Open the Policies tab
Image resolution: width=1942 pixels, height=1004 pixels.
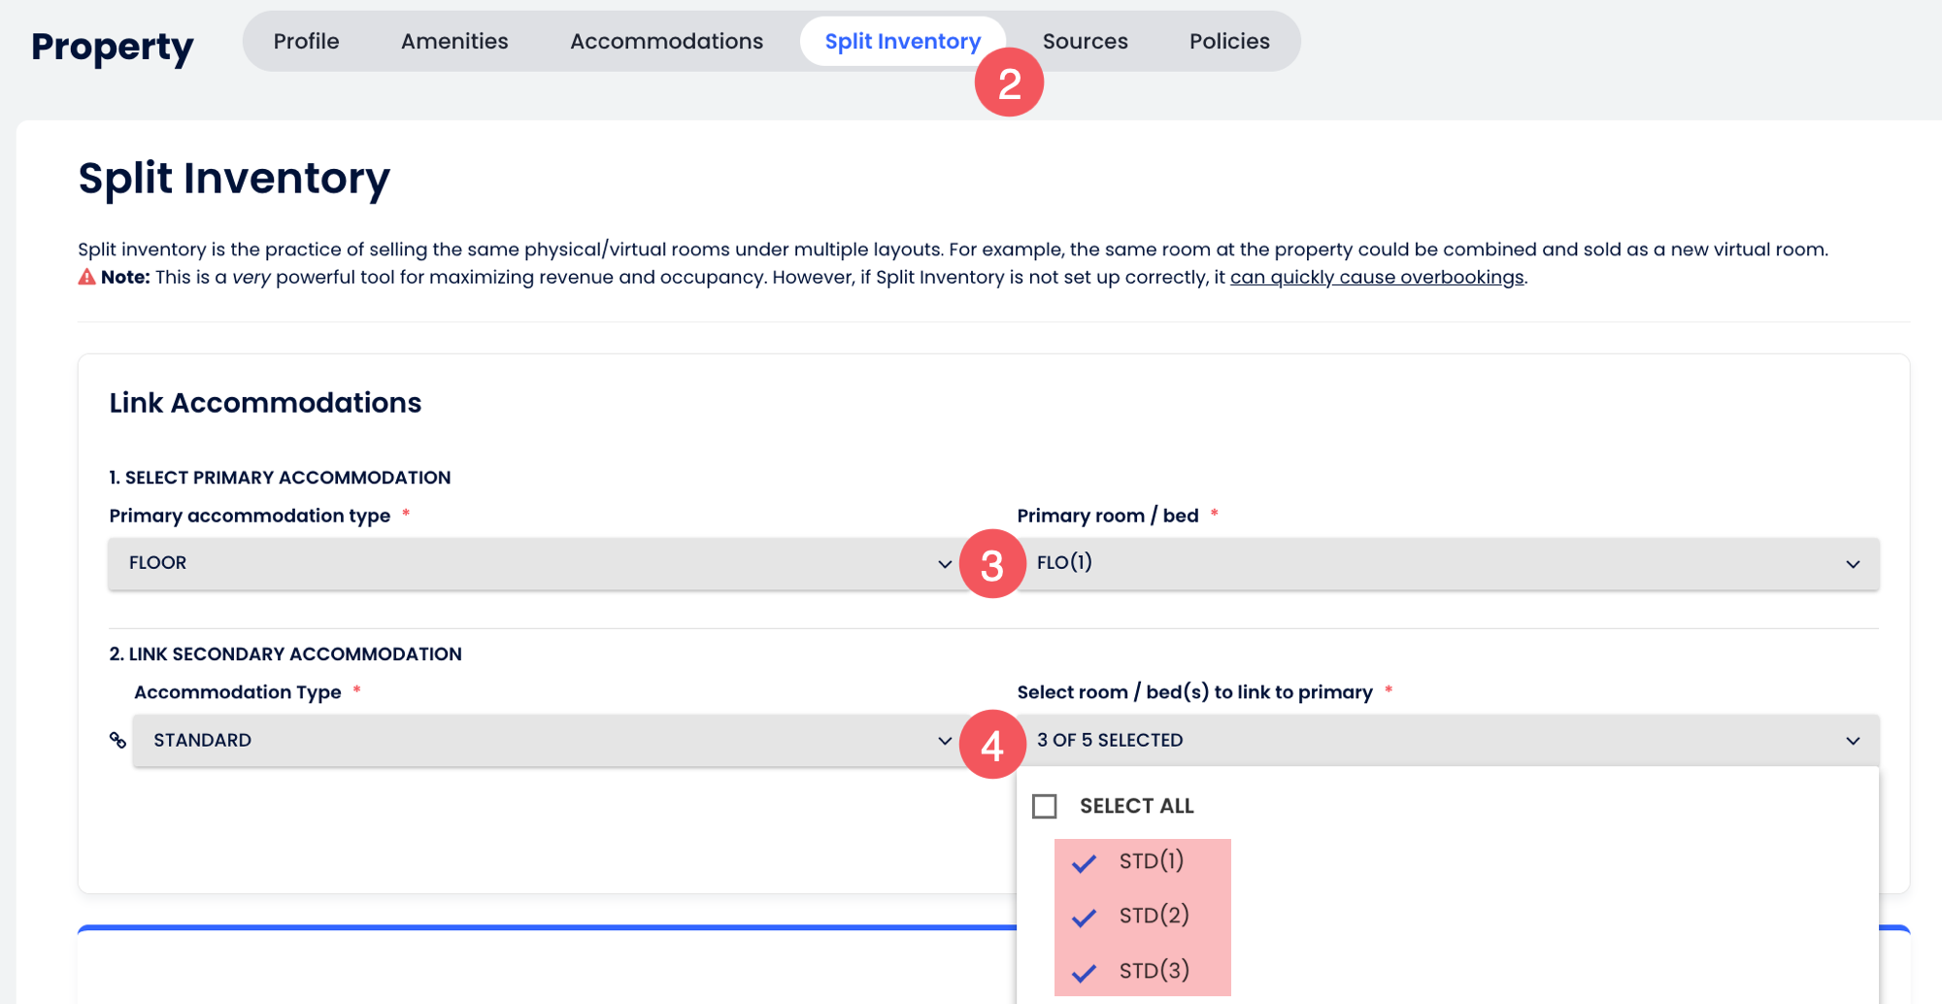pos(1229,42)
